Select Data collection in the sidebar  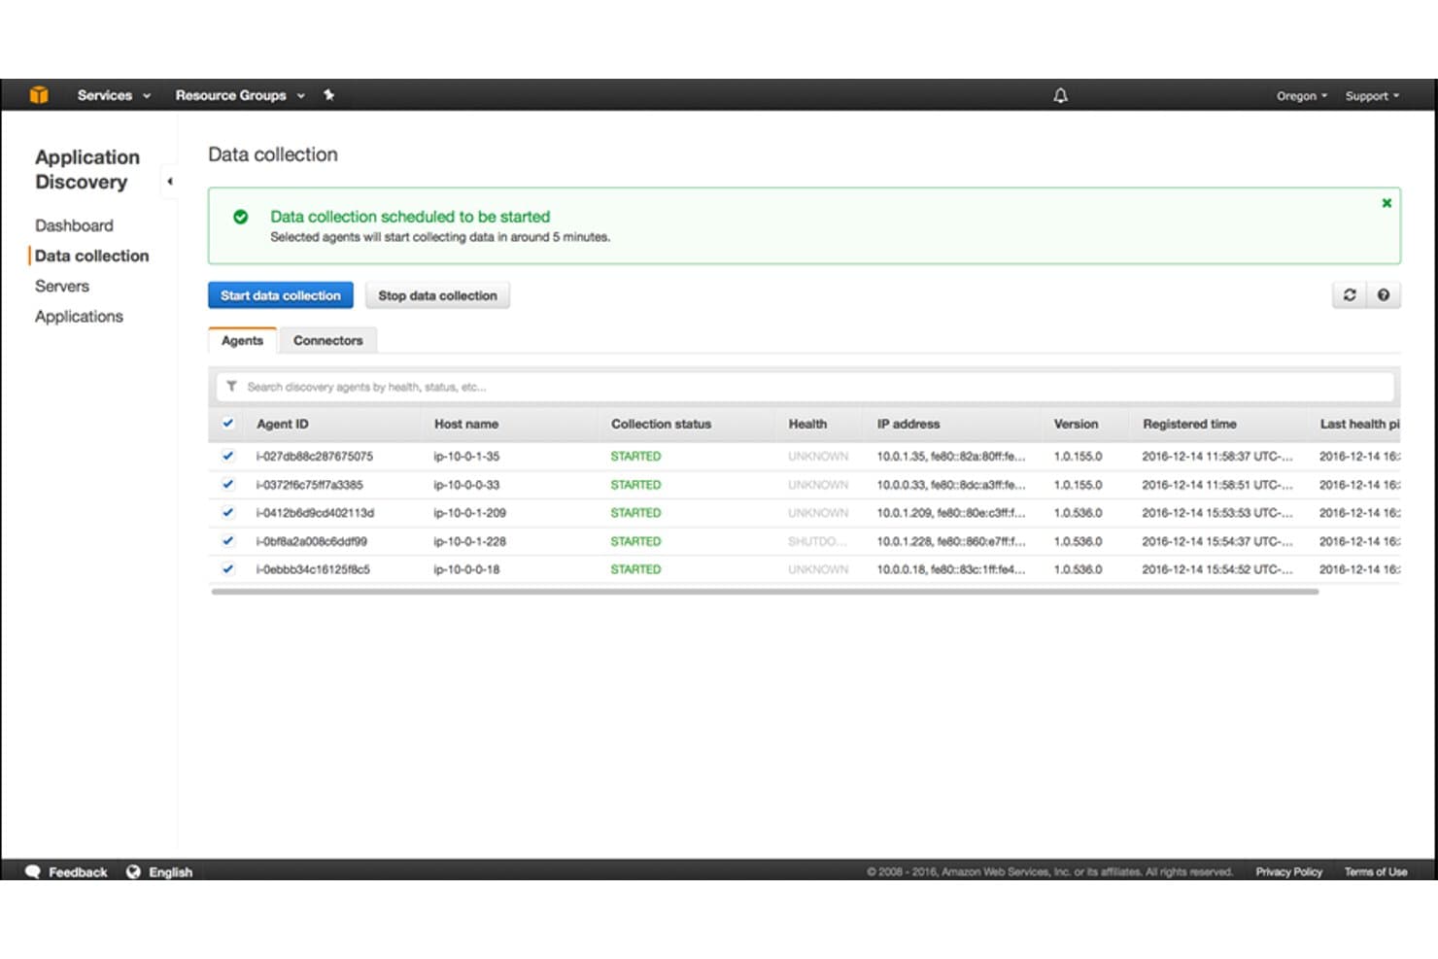tap(92, 256)
